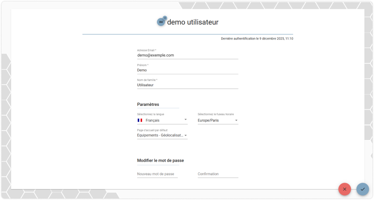Click the Adresse Email field
The height and width of the screenshot is (200, 374).
coord(187,55)
